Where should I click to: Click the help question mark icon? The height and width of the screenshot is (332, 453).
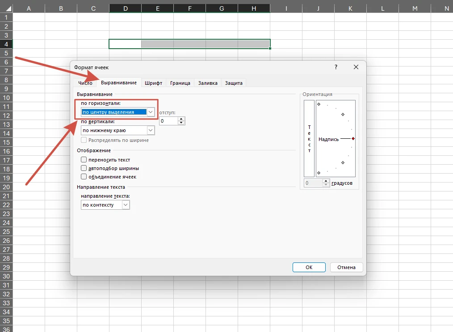(336, 67)
